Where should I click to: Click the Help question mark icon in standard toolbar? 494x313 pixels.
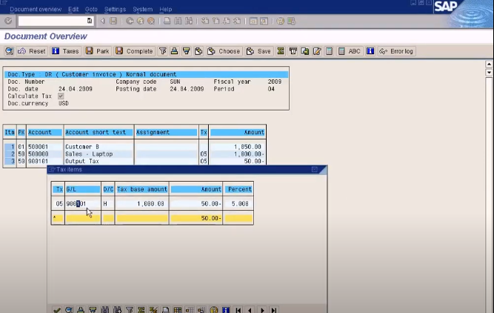pyautogui.click(x=280, y=22)
